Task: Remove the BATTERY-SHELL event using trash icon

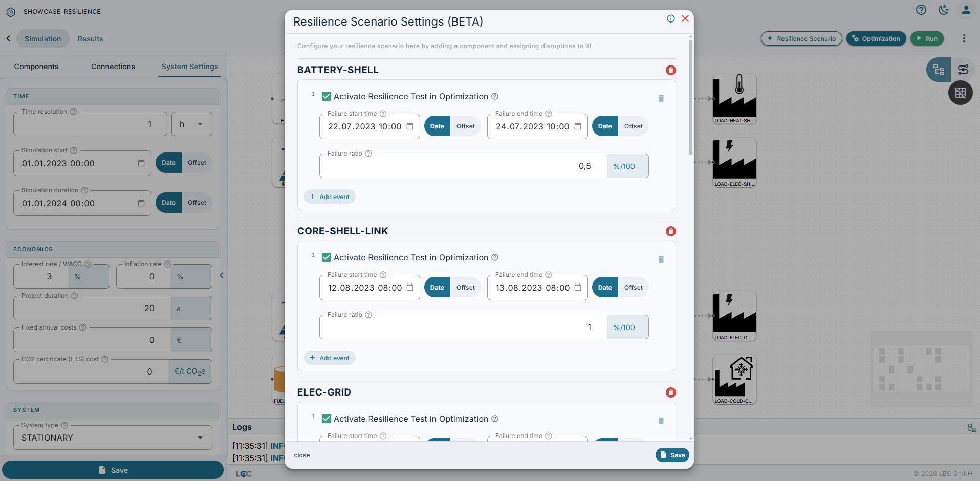Action: point(661,98)
